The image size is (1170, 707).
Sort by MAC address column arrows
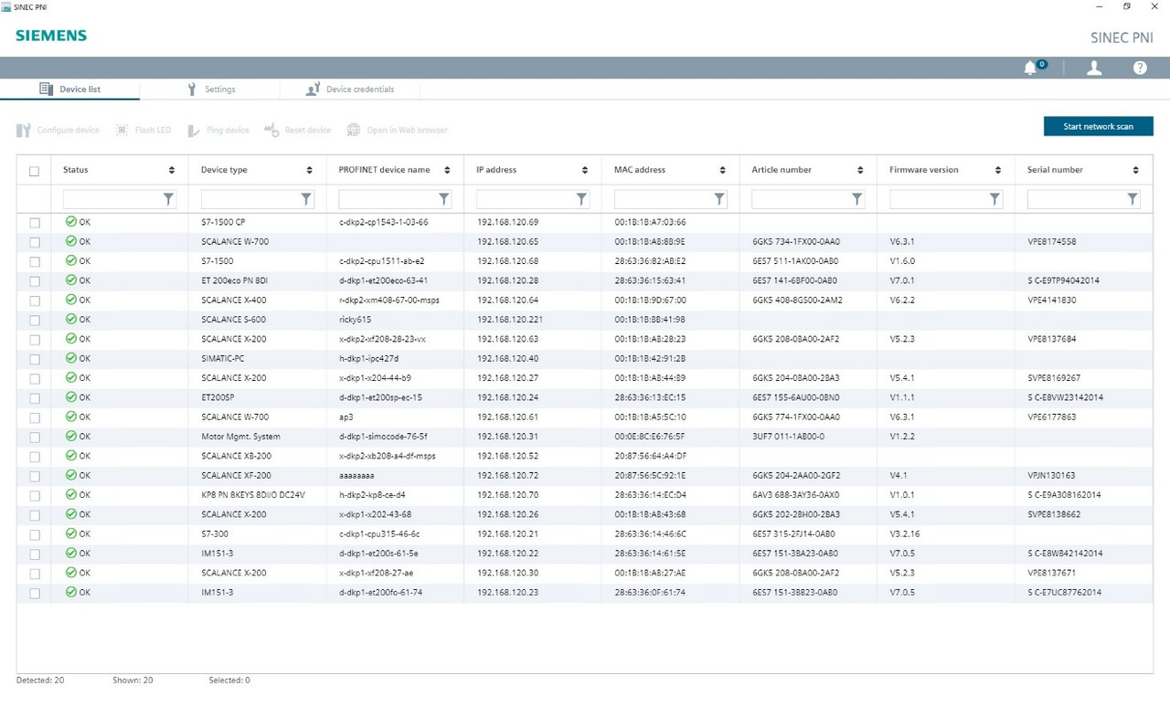pyautogui.click(x=722, y=170)
